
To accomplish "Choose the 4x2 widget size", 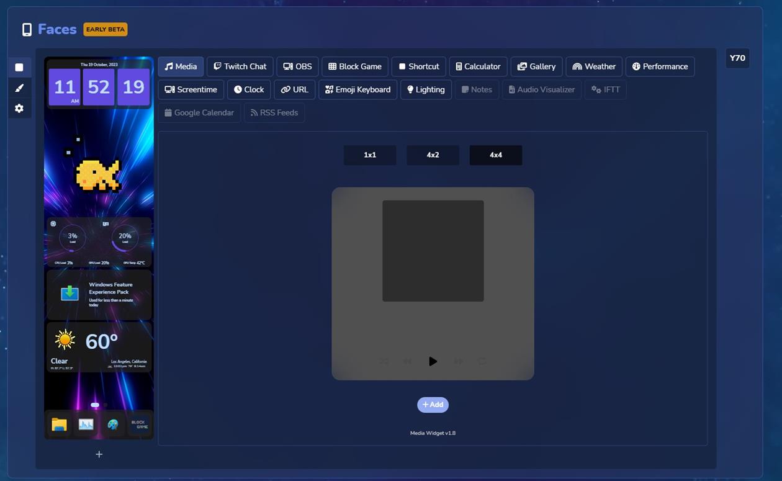I will (x=433, y=155).
